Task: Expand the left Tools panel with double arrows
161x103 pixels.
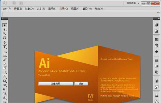Action: (x=2, y=19)
